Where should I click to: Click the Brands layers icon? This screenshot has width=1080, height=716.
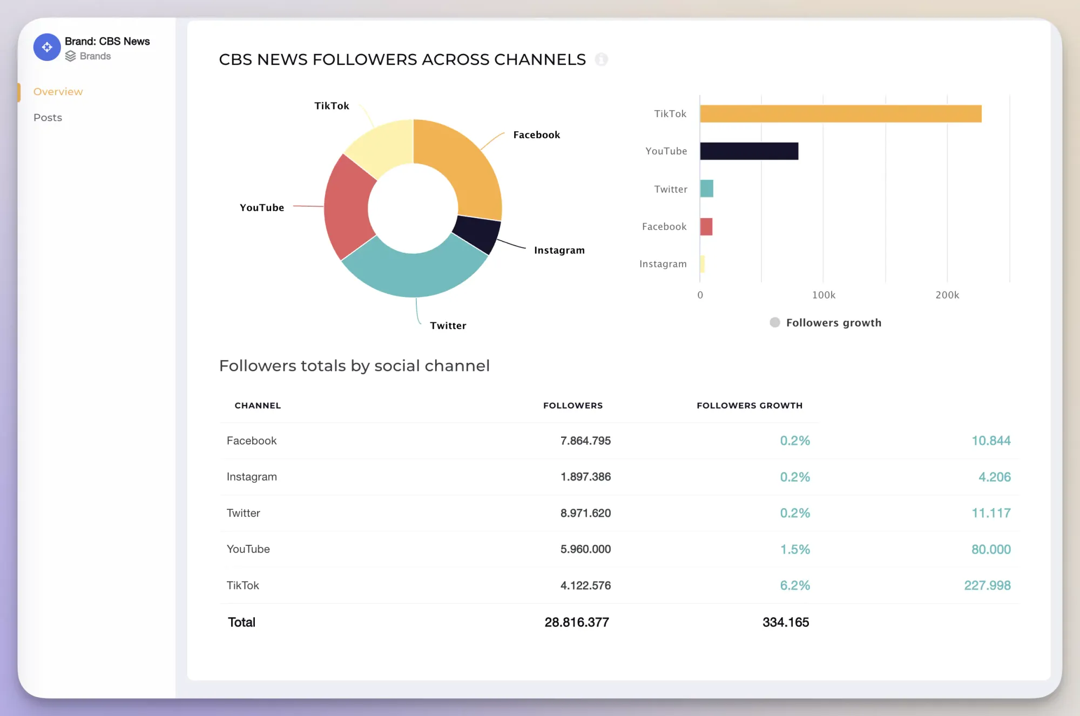70,56
